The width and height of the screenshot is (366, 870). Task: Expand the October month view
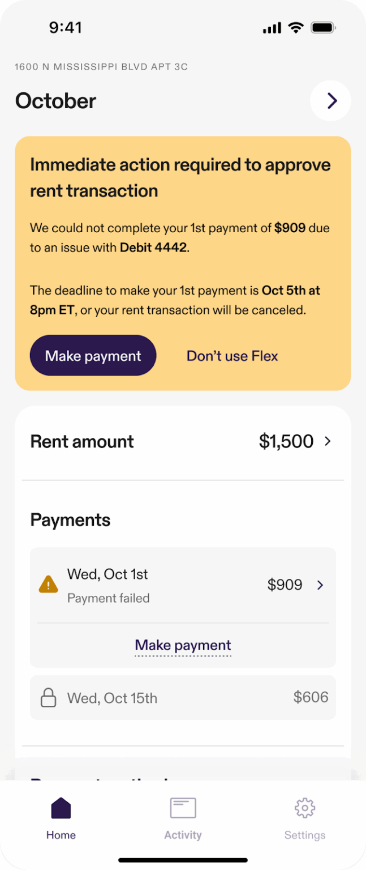click(x=330, y=100)
